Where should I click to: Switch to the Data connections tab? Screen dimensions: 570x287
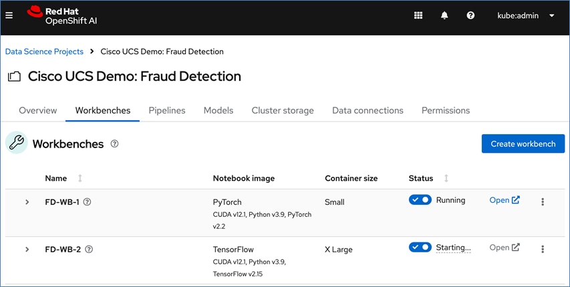(x=368, y=110)
